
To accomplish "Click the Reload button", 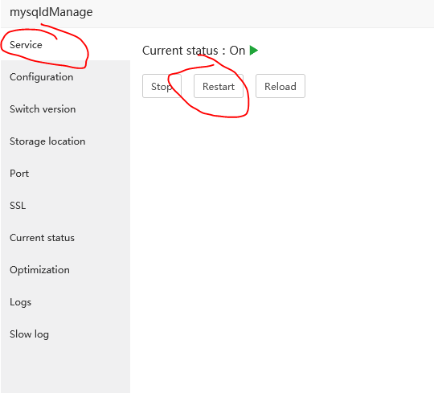I will pyautogui.click(x=280, y=86).
